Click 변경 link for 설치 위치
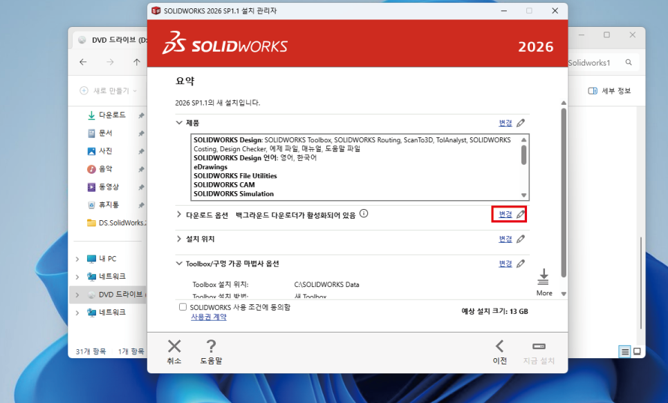Image resolution: width=668 pixels, height=403 pixels. (x=505, y=239)
